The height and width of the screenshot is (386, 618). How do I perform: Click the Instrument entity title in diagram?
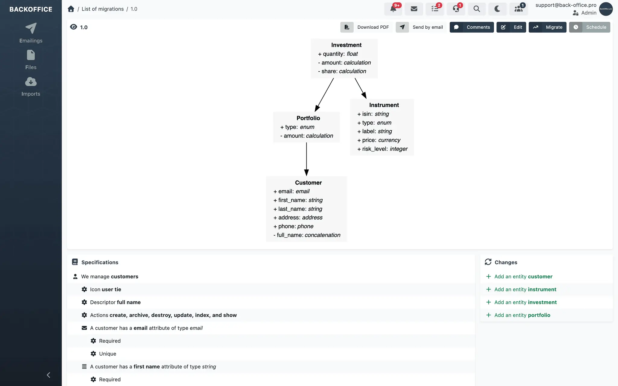(384, 105)
